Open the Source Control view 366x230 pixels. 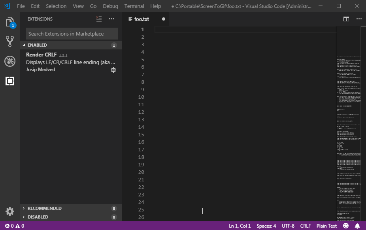point(9,41)
